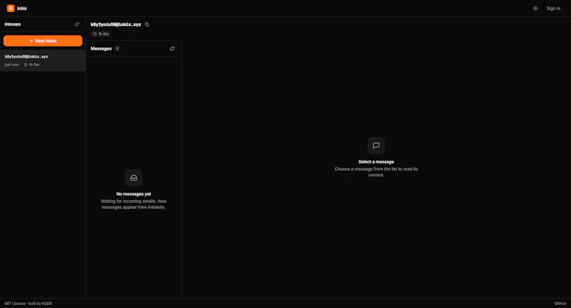Toggle the light/dark theme sun icon

pyautogui.click(x=535, y=8)
